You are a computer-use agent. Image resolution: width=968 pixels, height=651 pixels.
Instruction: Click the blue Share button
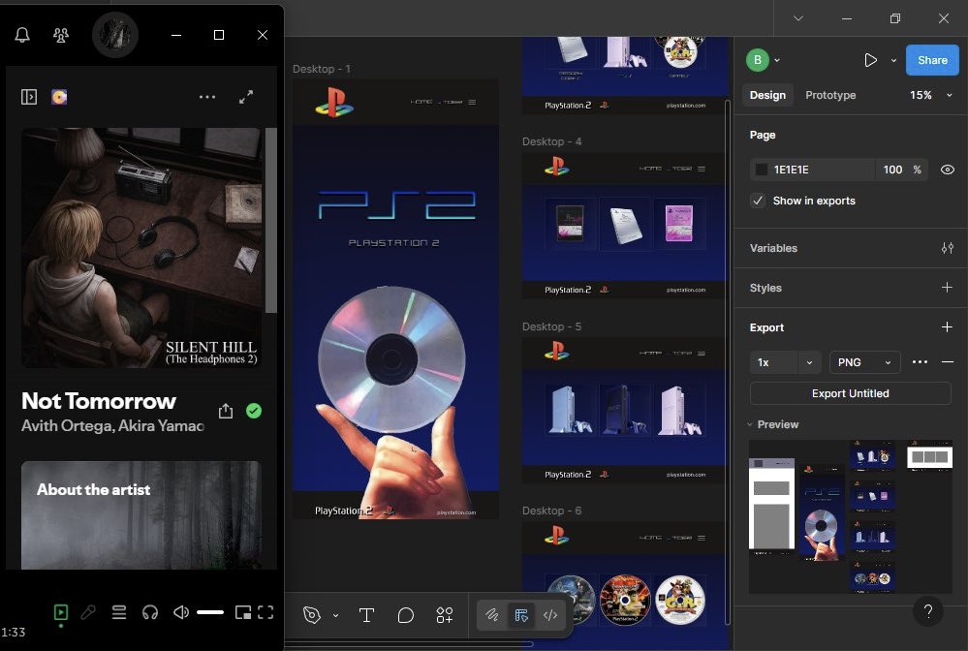(930, 59)
